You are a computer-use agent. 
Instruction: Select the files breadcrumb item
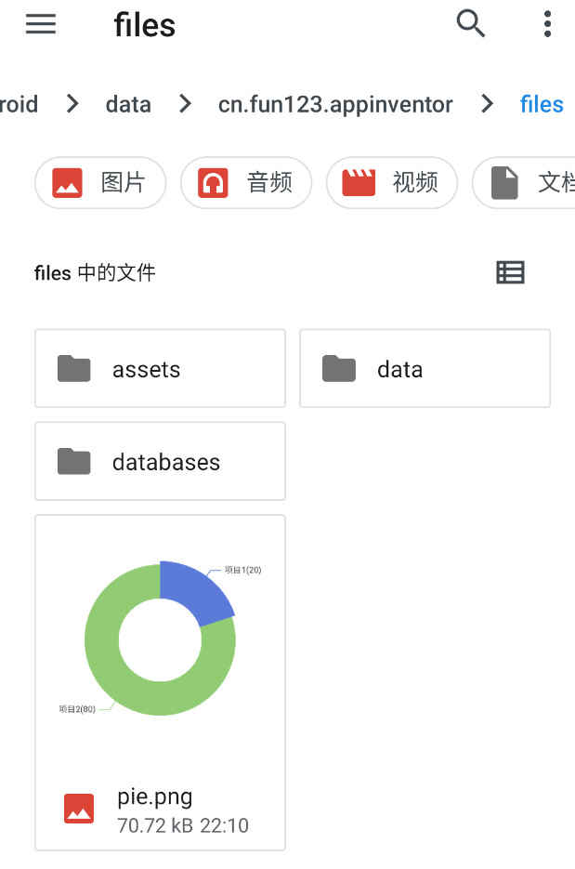[x=542, y=104]
